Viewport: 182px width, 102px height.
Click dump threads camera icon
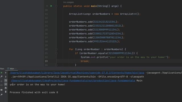point(1,85)
